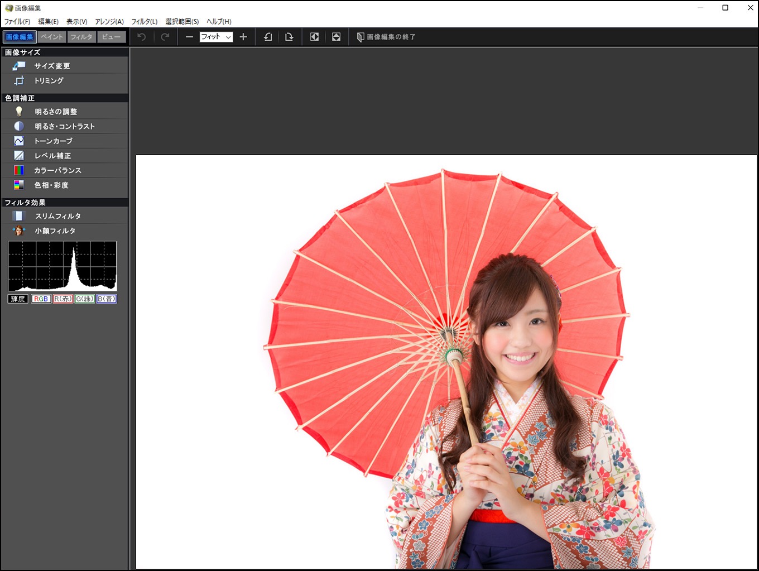Select 輝度 histogram channel
The width and height of the screenshot is (759, 571).
18,299
